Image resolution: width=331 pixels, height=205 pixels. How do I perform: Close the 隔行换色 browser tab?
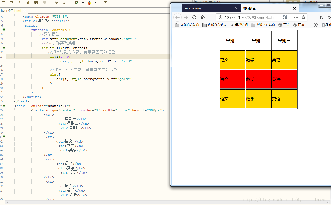[294, 8]
